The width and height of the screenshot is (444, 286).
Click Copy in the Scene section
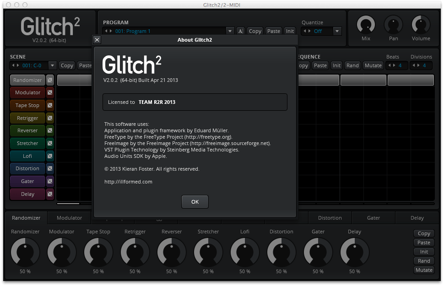pyautogui.click(x=67, y=65)
